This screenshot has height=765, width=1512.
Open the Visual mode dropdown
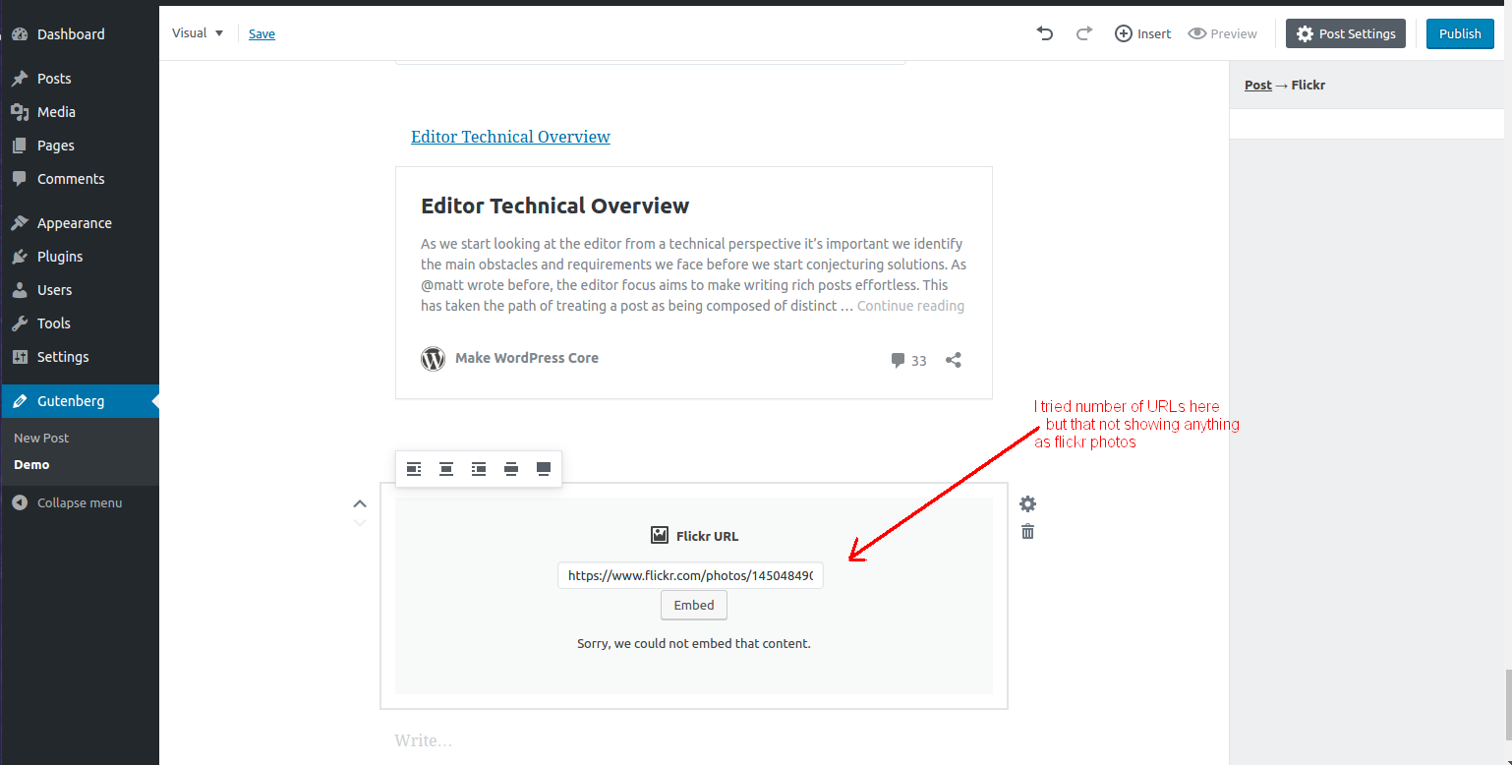(197, 32)
